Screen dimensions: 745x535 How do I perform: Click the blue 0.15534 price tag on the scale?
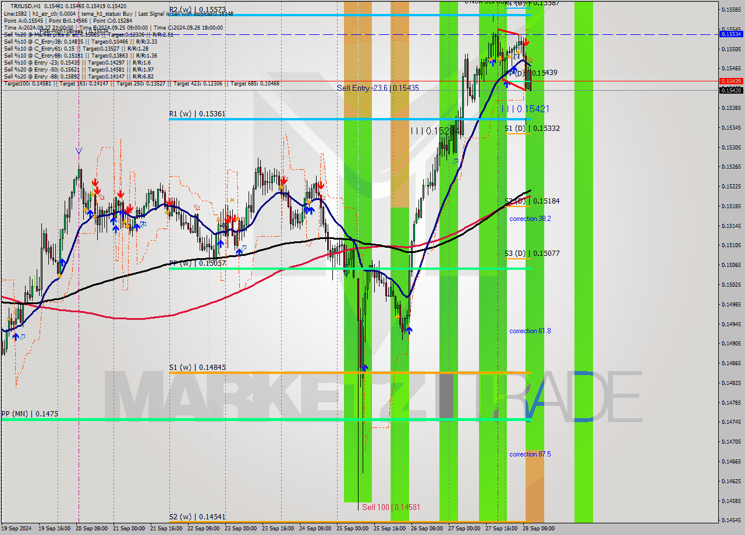(x=732, y=34)
